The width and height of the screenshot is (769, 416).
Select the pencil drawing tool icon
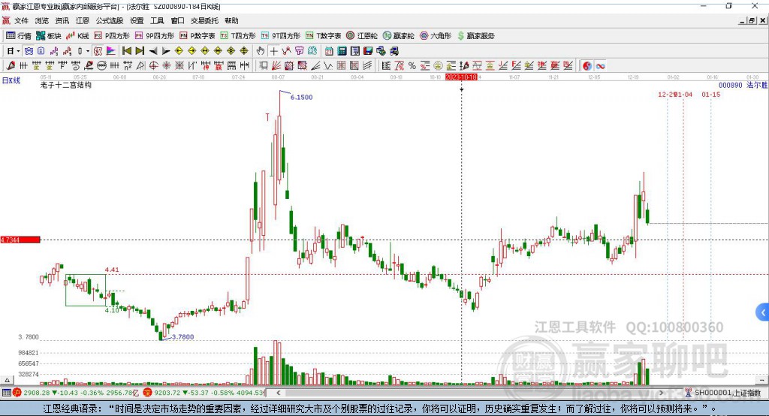tap(11, 66)
